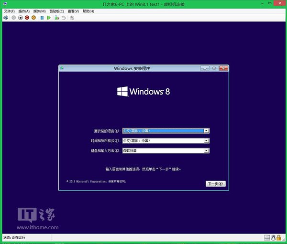
Task: Reset the VM with the green play icon
Action: [48, 18]
